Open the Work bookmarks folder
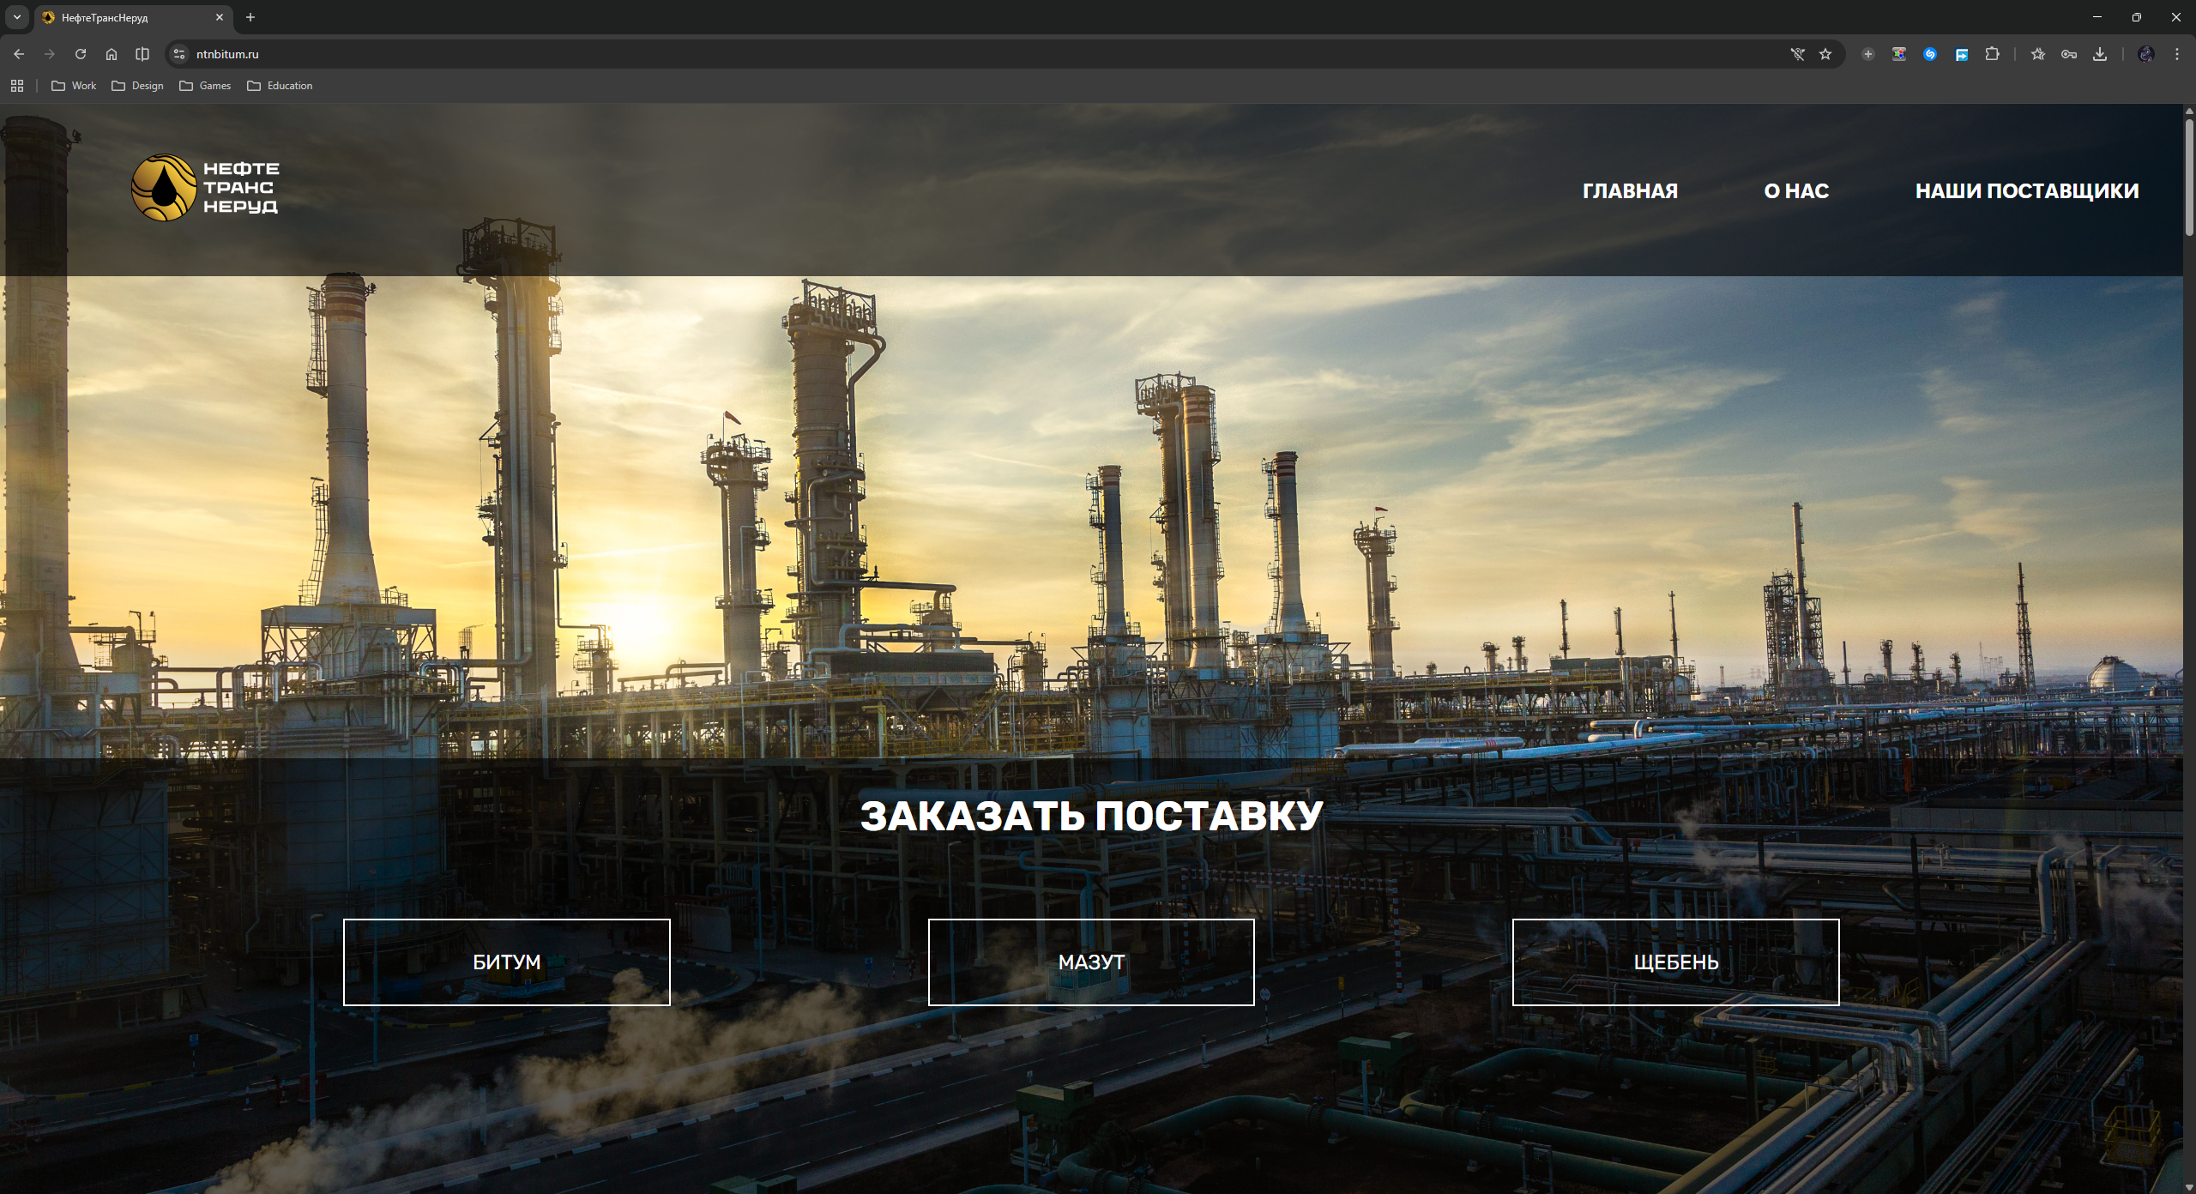Screen dimensions: 2196x1194 tap(74, 86)
